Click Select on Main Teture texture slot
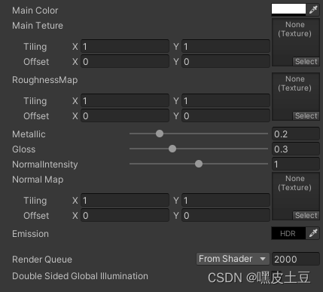Viewport: 323px width, 292px height. [x=306, y=61]
